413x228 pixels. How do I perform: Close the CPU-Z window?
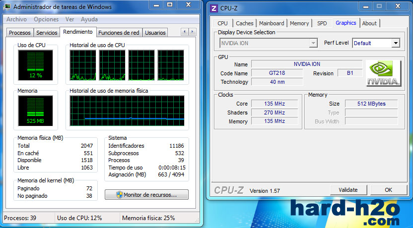point(398,6)
